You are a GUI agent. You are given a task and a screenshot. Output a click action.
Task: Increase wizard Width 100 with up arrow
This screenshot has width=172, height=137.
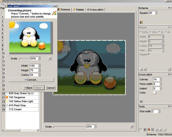[40, 65]
